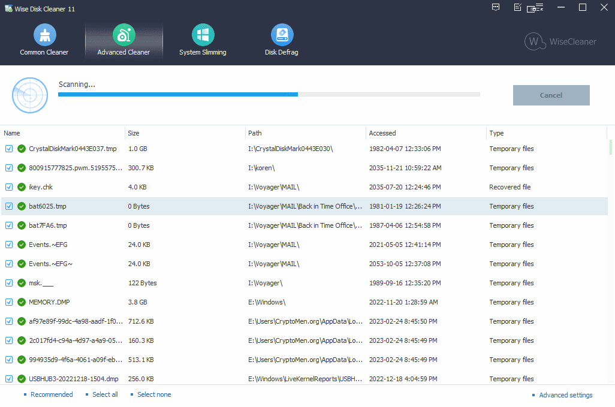Click green status icon for MEMORY.DMP

pos(22,302)
